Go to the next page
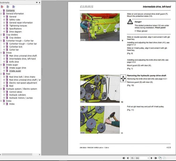Viewport: 176px width, 161px height. [x=151, y=158]
